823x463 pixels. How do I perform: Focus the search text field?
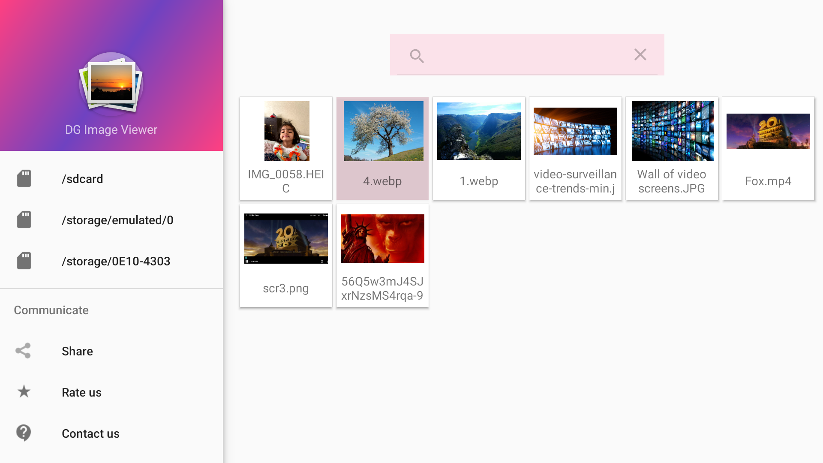(527, 55)
